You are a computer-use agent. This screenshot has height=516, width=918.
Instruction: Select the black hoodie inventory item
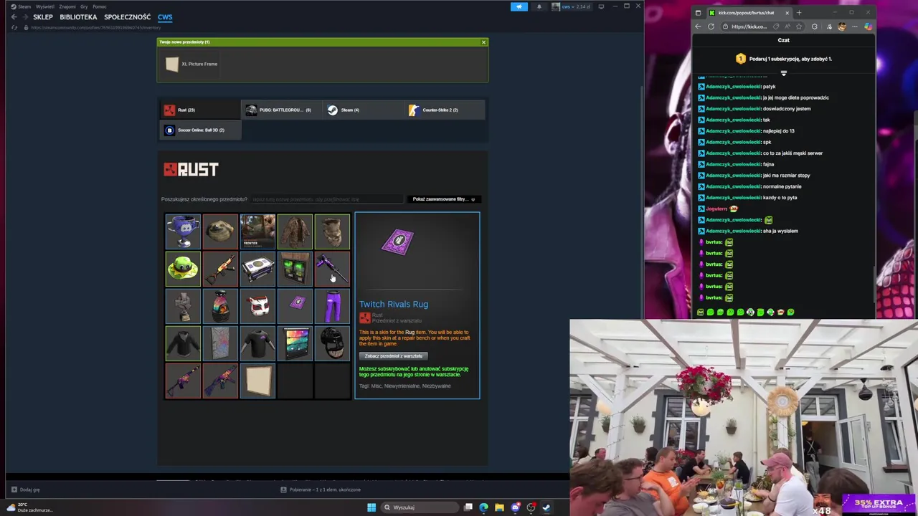coord(183,343)
